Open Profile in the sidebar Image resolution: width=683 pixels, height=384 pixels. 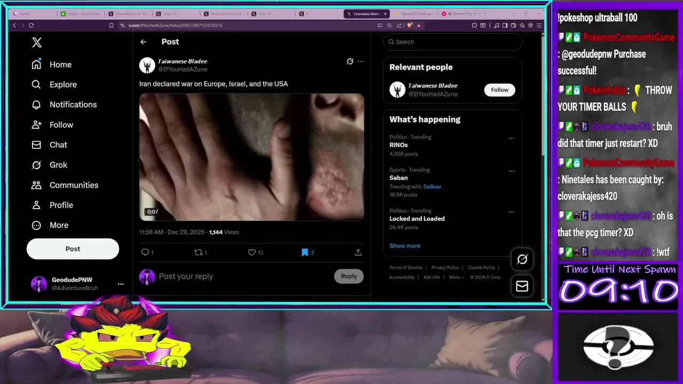click(x=52, y=205)
